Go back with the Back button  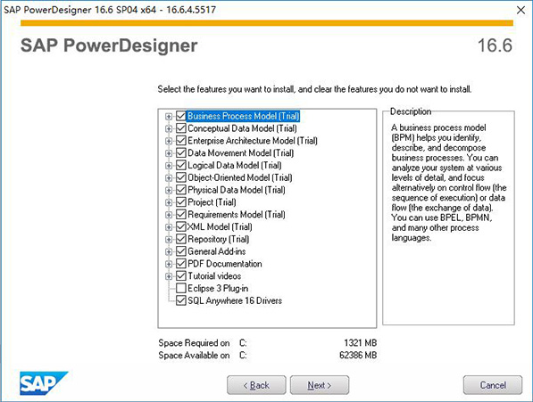[x=256, y=385]
